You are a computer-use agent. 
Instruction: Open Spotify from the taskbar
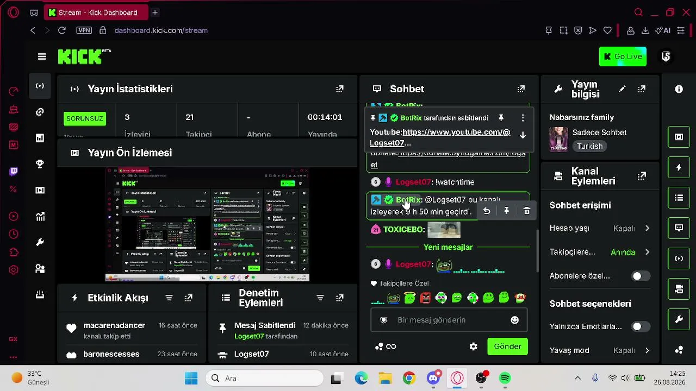(505, 378)
